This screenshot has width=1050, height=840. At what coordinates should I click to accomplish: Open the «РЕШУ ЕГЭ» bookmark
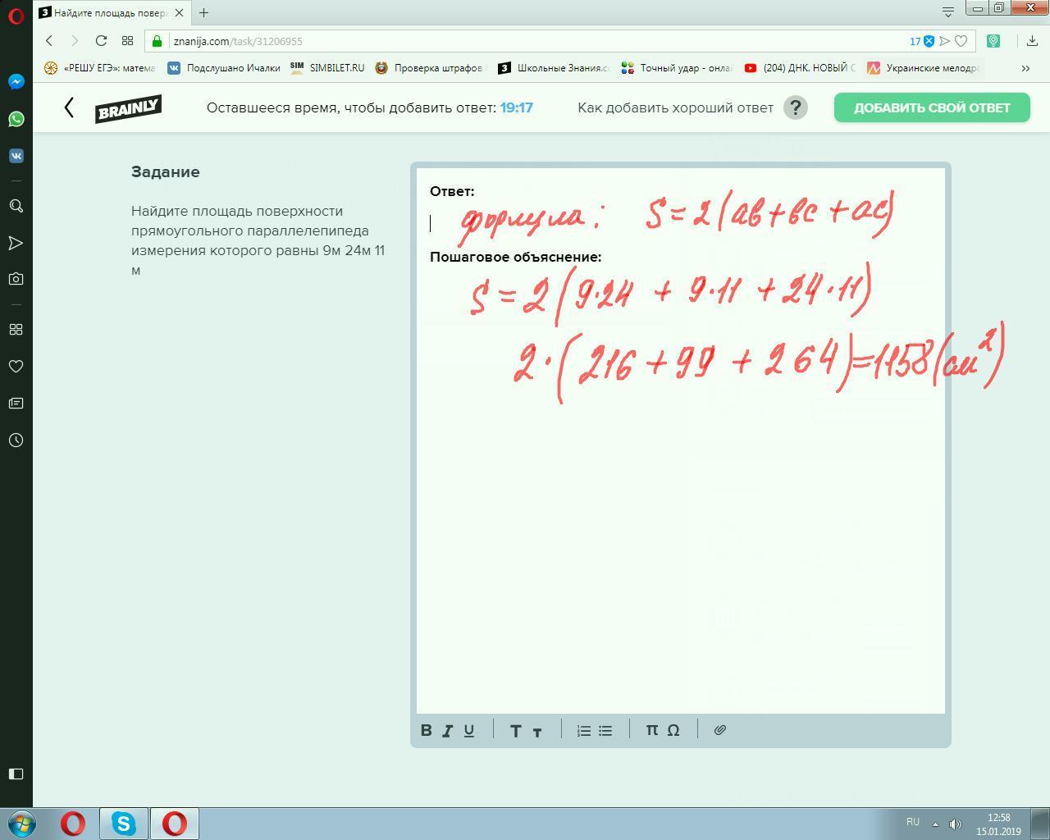pyautogui.click(x=99, y=68)
